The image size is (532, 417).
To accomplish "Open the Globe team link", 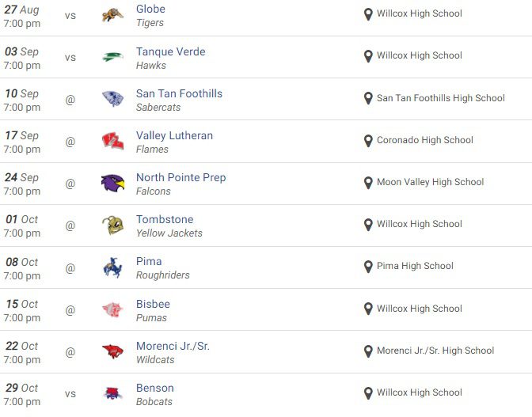I will click(150, 9).
